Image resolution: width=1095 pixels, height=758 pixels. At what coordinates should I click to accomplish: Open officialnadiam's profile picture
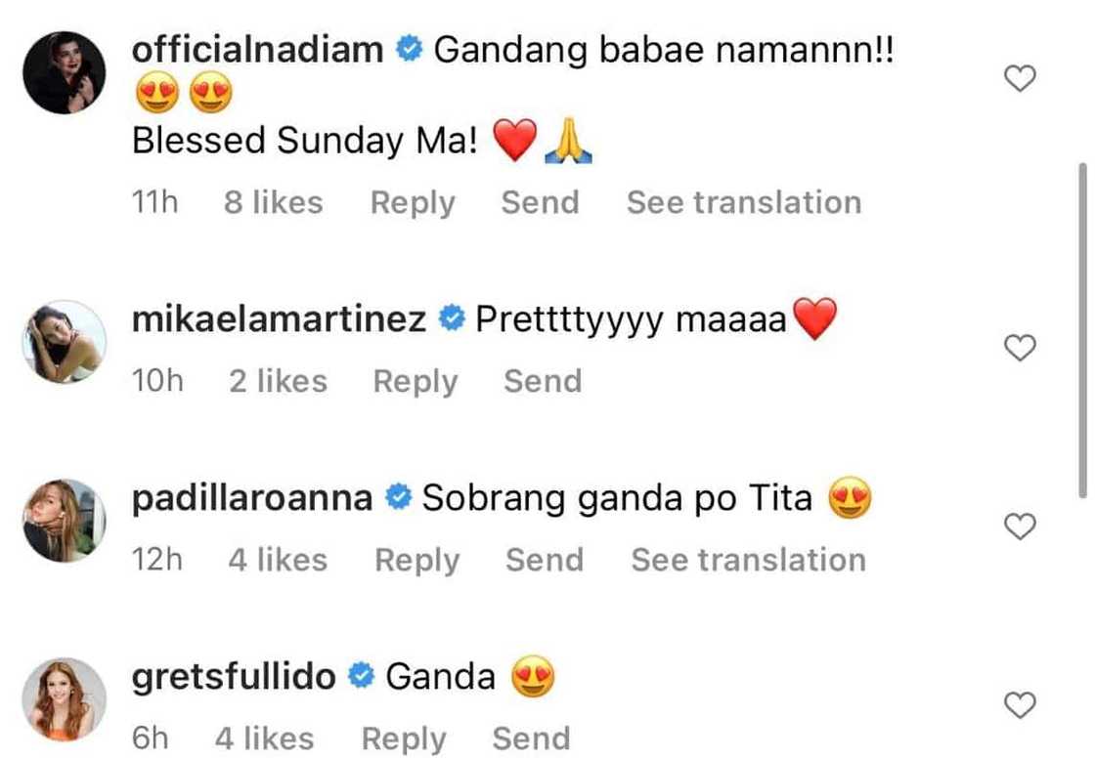(64, 73)
